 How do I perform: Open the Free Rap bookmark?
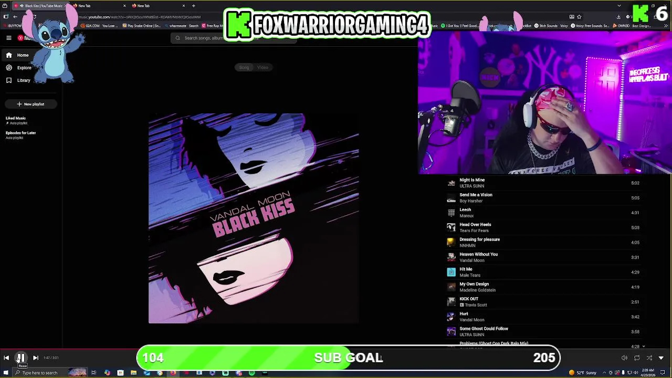coord(213,26)
